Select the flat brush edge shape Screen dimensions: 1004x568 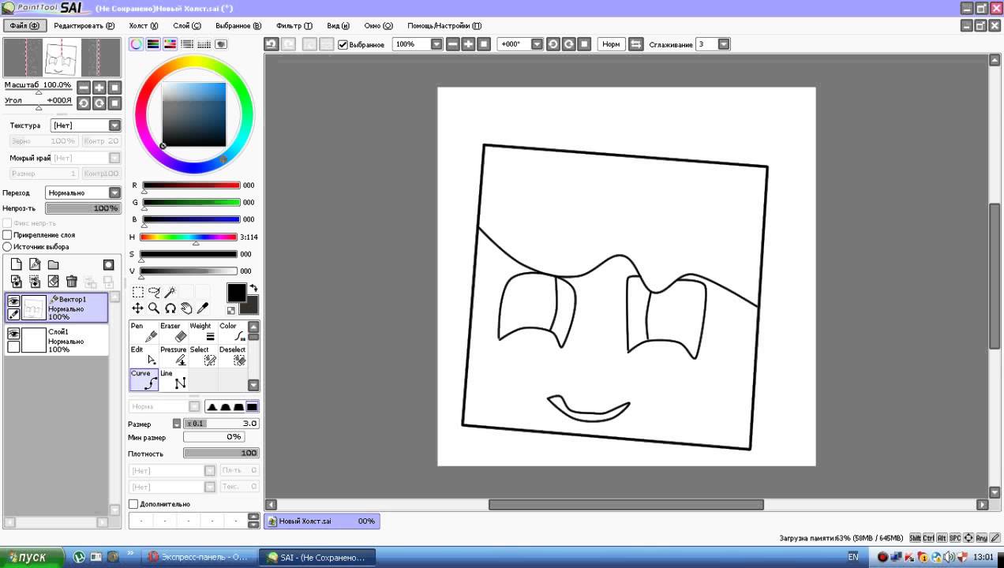click(252, 406)
